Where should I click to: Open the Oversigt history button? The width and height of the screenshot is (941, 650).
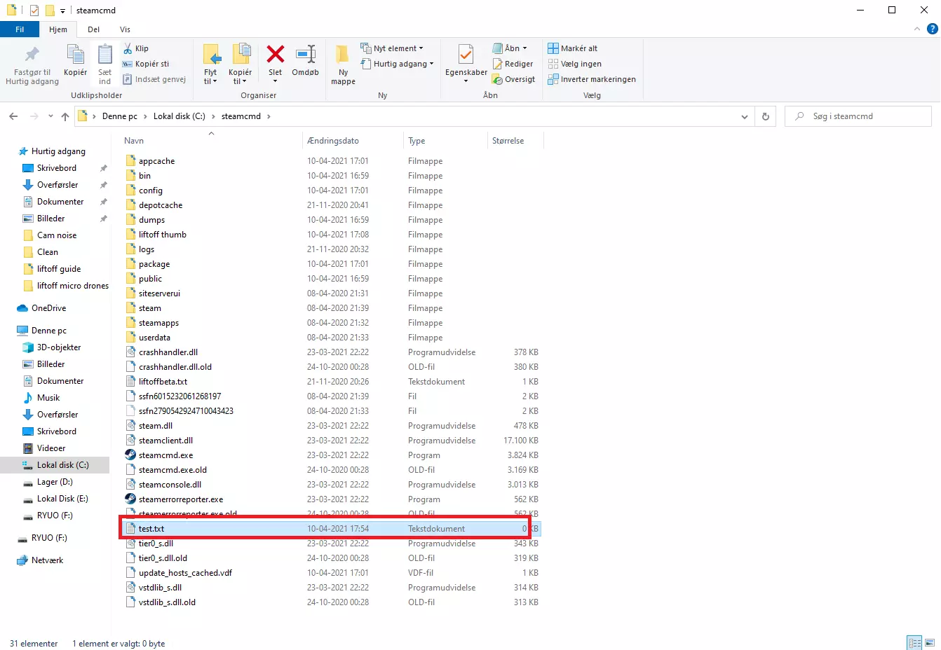click(x=514, y=79)
